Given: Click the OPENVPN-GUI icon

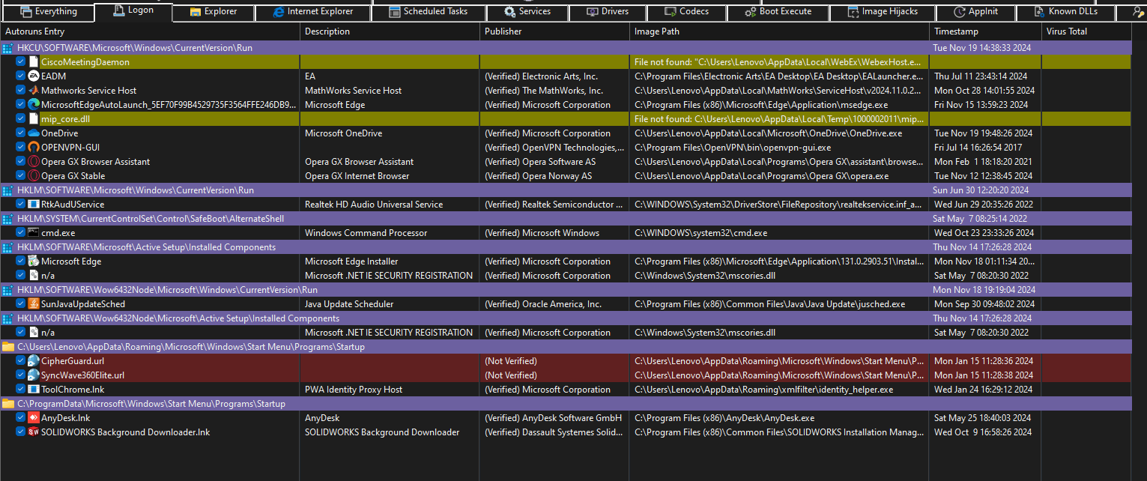Looking at the screenshot, I should [34, 148].
